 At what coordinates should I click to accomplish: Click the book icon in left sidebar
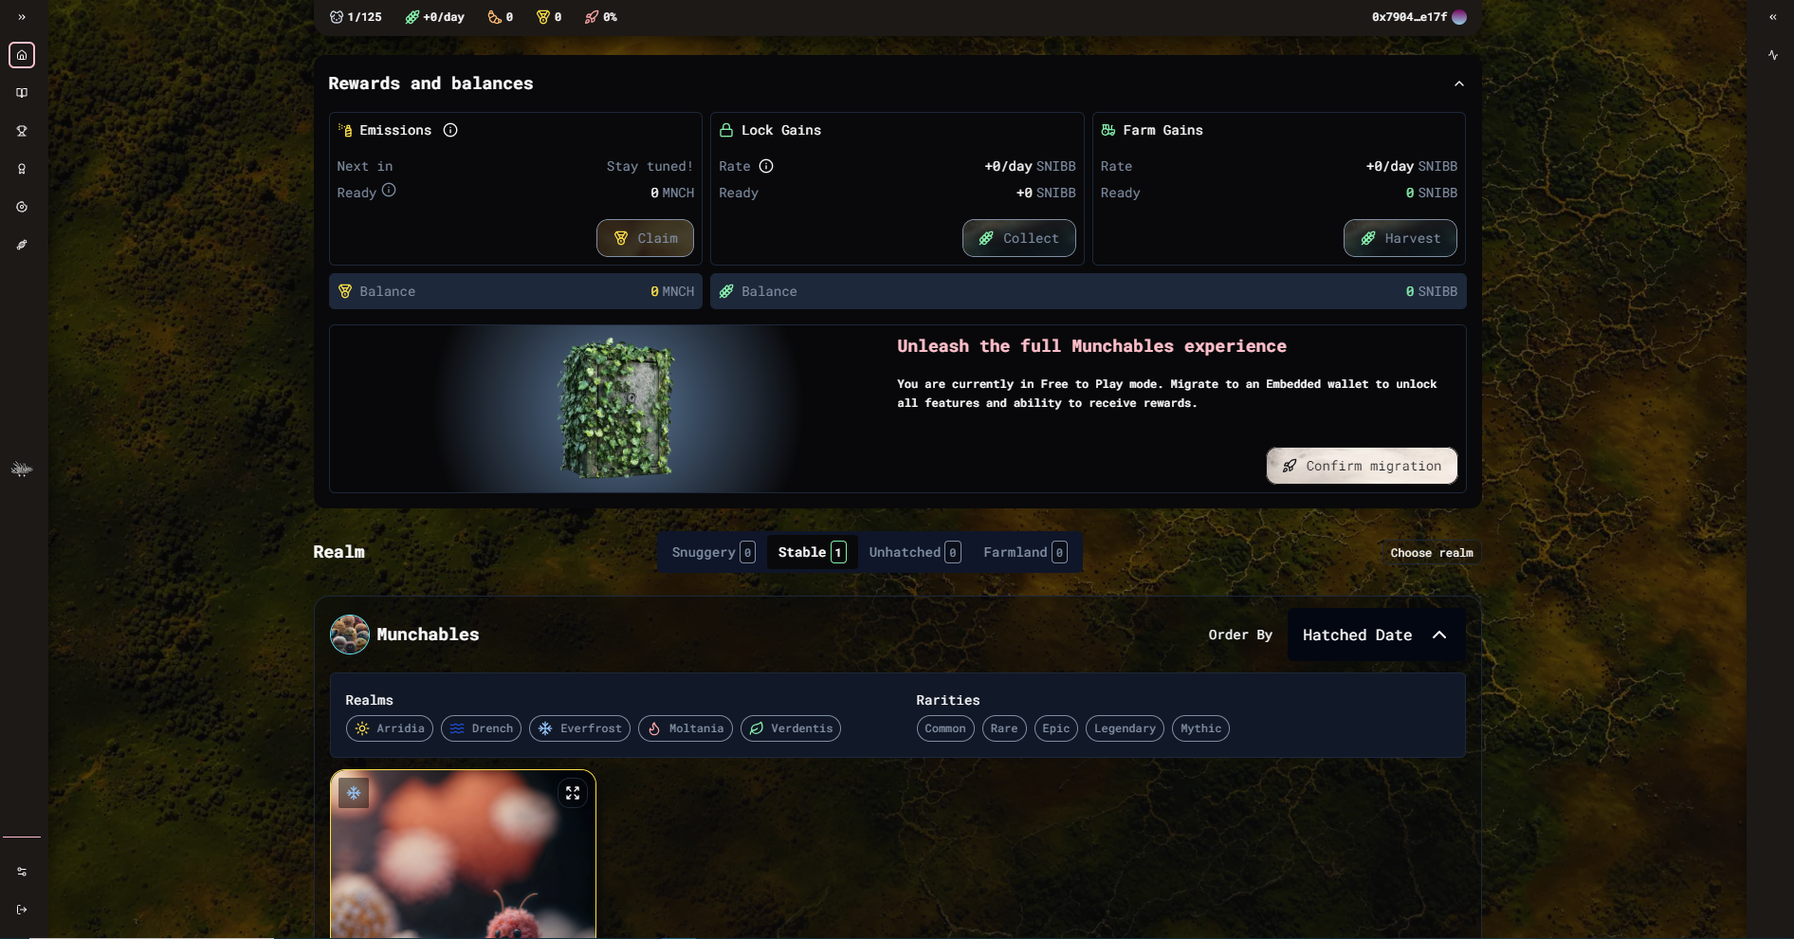click(22, 93)
